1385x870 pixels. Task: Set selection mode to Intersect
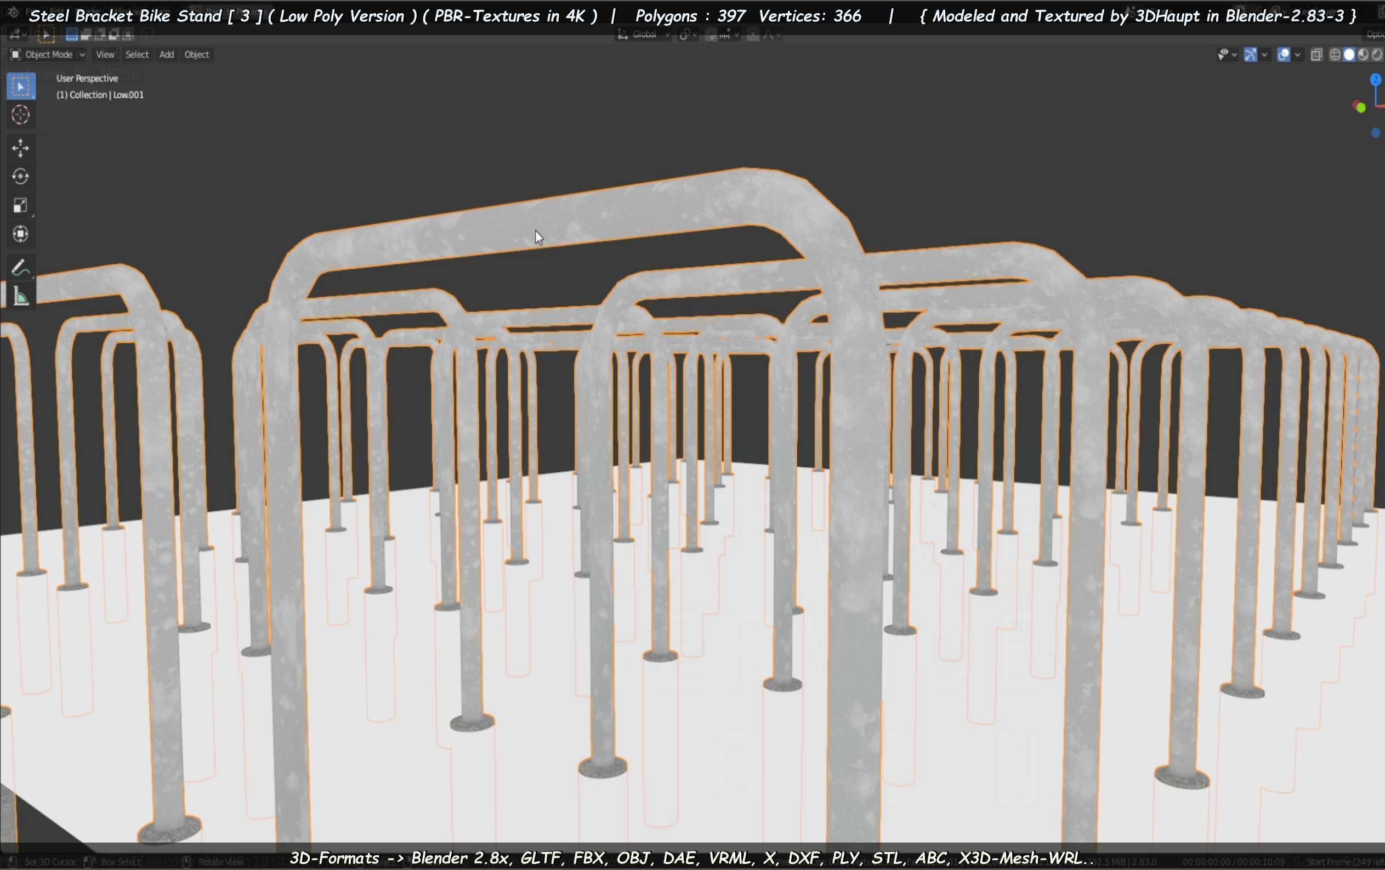point(128,35)
